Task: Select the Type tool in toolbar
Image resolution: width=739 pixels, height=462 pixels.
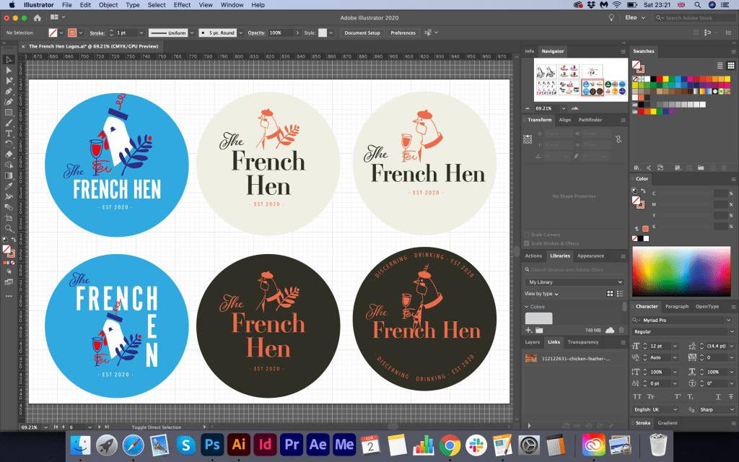Action: pos(9,134)
